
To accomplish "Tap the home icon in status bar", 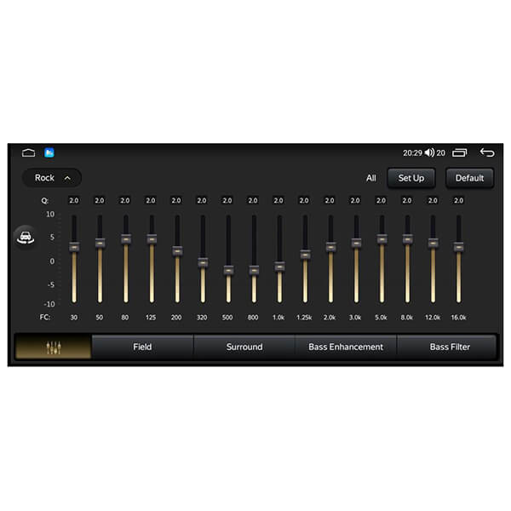I will click(x=28, y=153).
